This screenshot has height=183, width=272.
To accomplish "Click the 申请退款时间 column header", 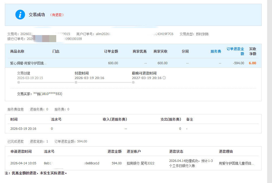I will (x=21, y=151).
